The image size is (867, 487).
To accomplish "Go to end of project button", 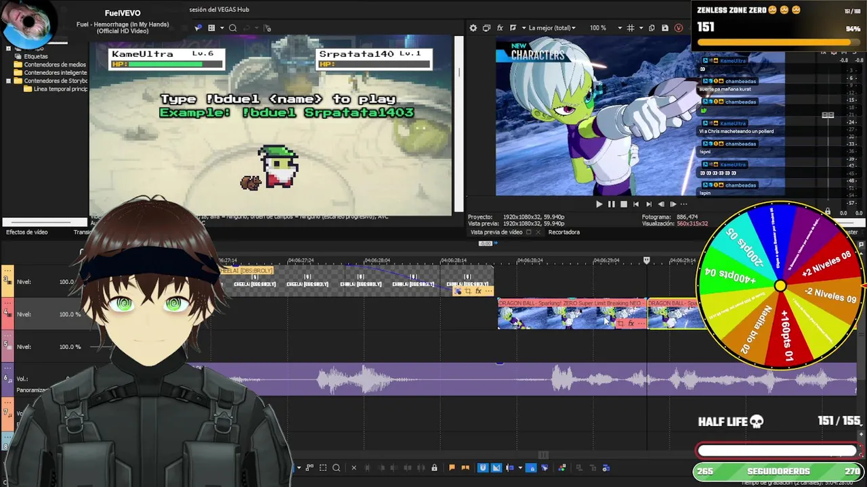I will point(648,204).
